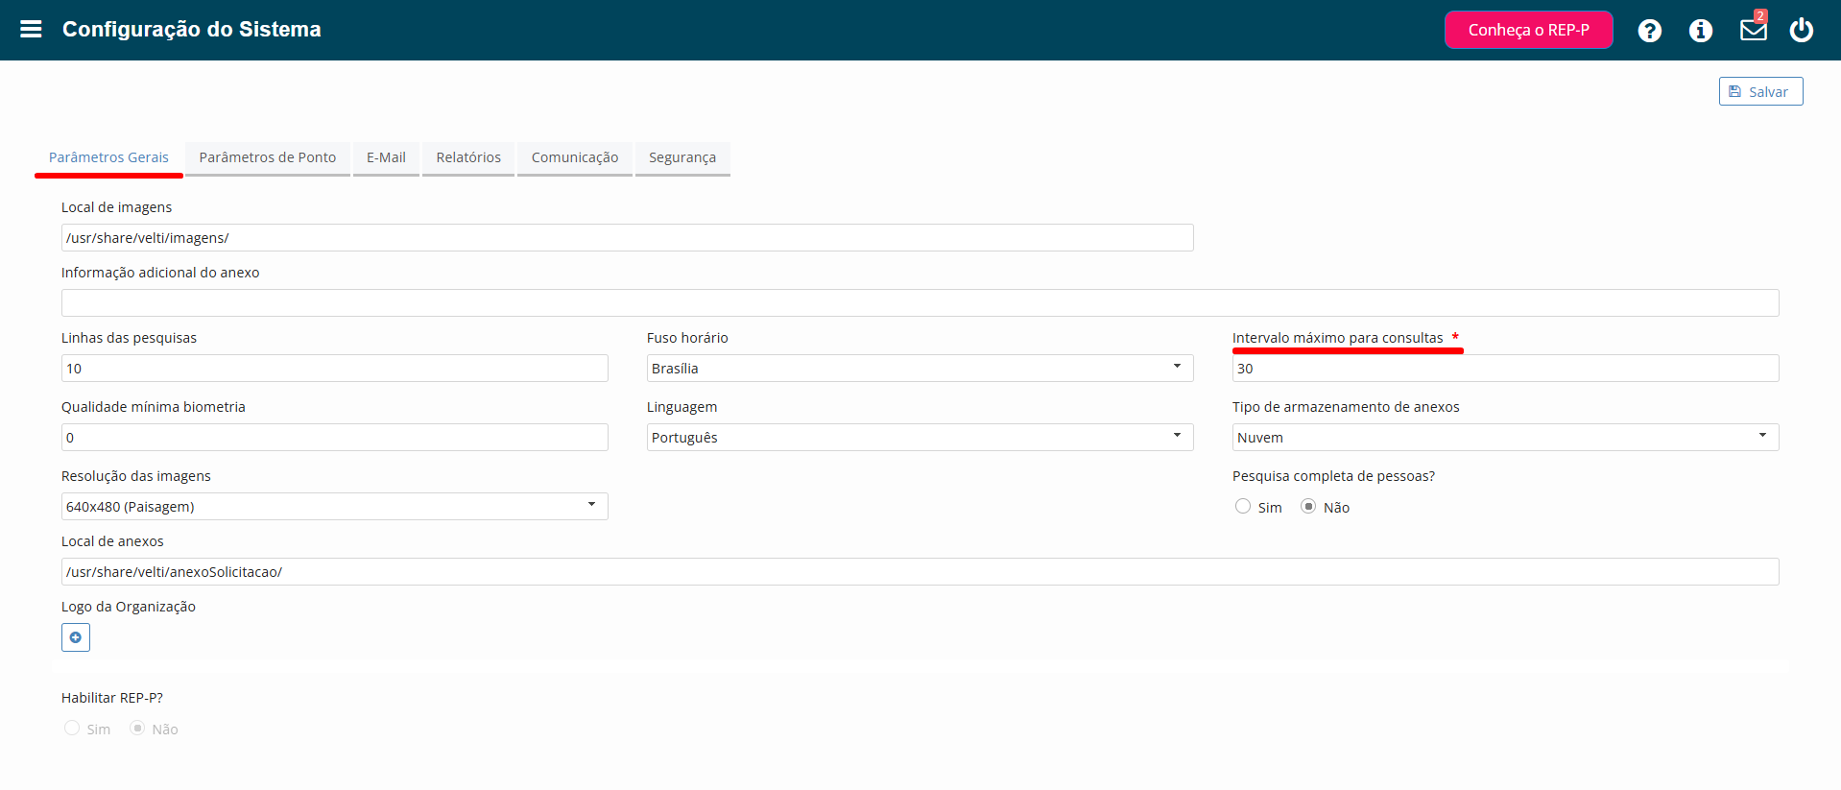
Task: Select Sim for Pesquisa completa de pessoas
Action: [1243, 506]
